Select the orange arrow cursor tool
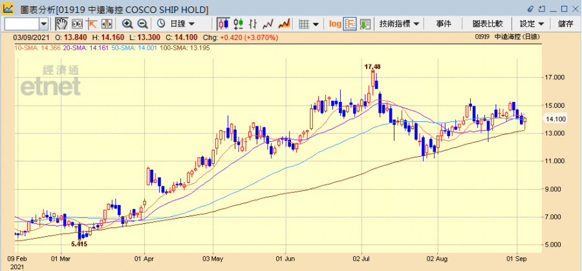 point(91,24)
